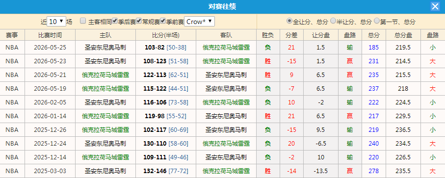Click the 胜负 column header

pyautogui.click(x=267, y=35)
